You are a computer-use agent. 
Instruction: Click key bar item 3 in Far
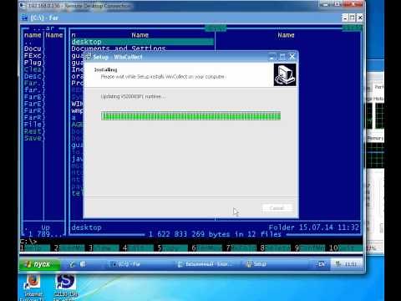click(104, 247)
